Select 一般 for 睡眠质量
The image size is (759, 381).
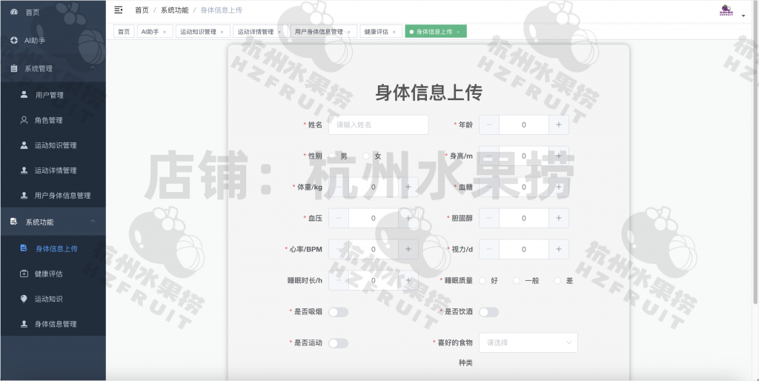click(x=517, y=280)
